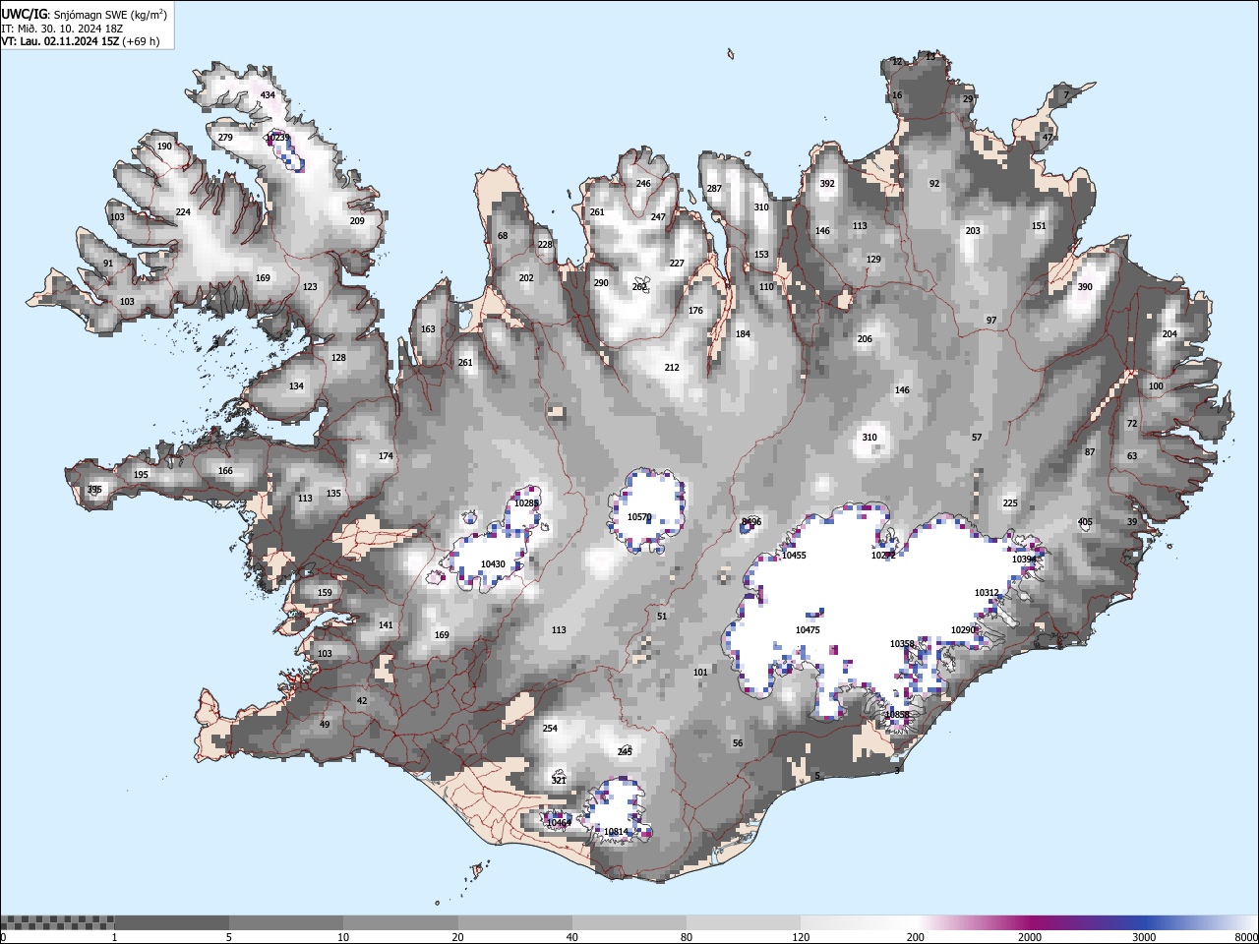This screenshot has height=944, width=1259.
Task: Click the map value '101'
Action: coord(700,673)
